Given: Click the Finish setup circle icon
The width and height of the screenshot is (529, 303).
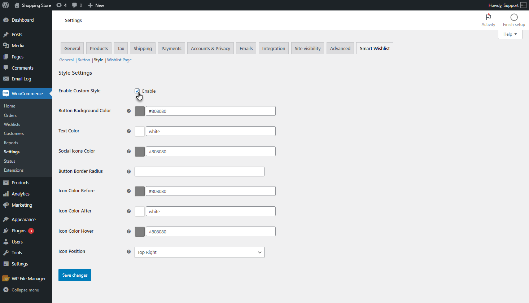Looking at the screenshot, I should pos(514,17).
